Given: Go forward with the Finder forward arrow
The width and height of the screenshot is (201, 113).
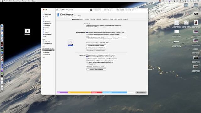Looking at the screenshot, I should (x=60, y=10).
